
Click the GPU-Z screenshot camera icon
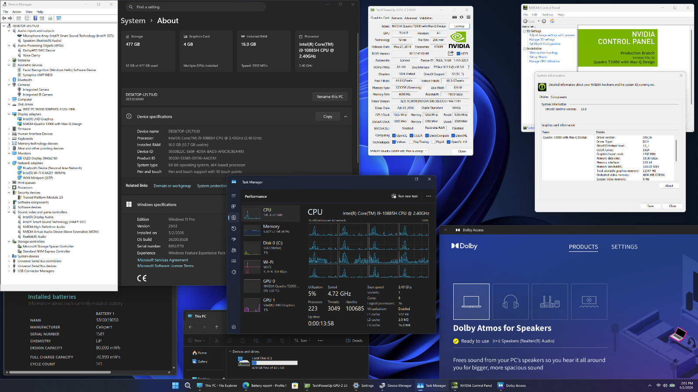(455, 17)
